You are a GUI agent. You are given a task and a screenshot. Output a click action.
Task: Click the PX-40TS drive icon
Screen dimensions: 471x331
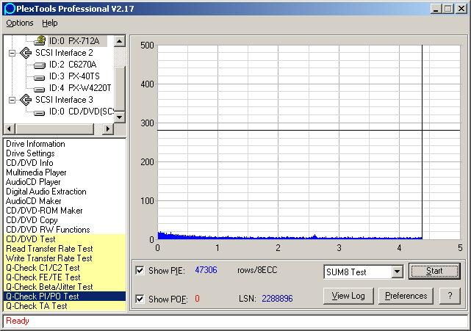[40, 77]
